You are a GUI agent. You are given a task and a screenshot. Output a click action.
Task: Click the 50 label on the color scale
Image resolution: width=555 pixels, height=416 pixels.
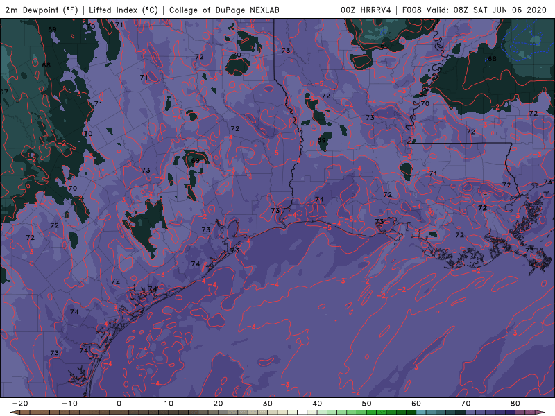(367, 404)
